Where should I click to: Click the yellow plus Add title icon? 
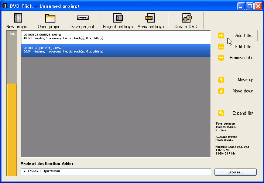[x=221, y=35]
